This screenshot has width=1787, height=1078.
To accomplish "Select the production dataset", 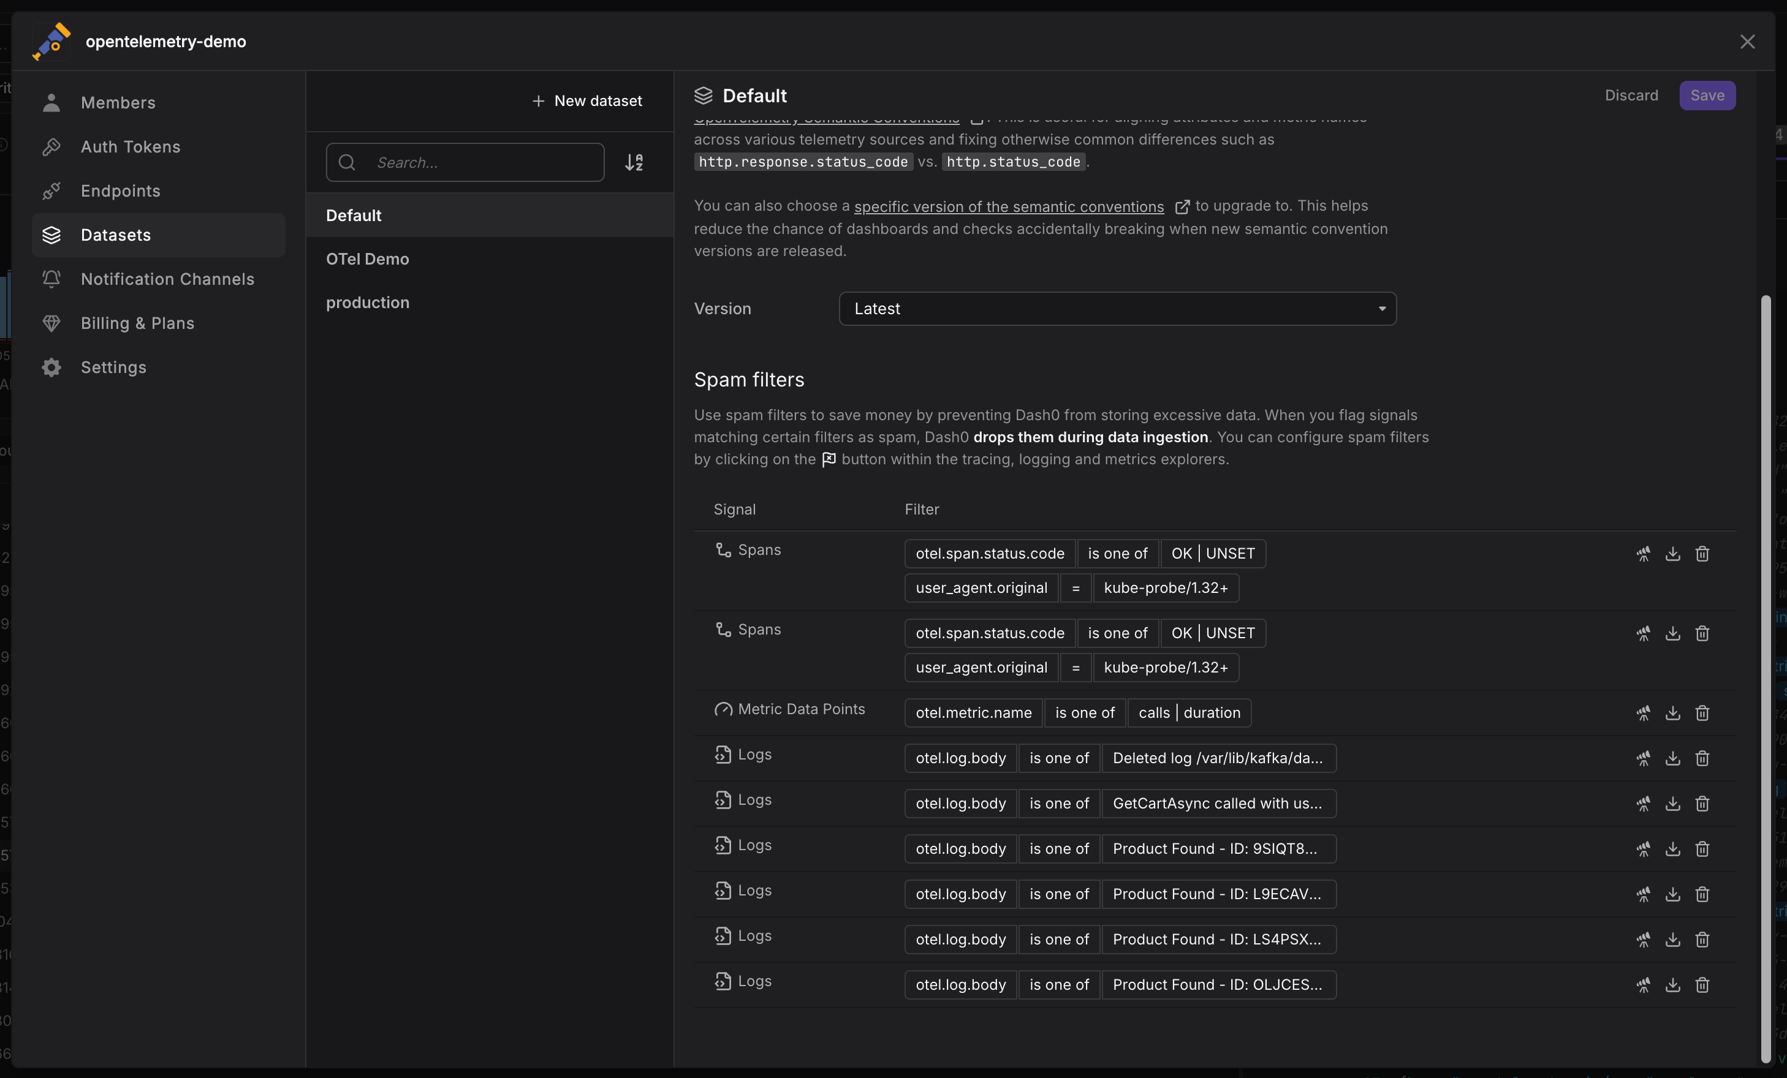I will pos(367,303).
